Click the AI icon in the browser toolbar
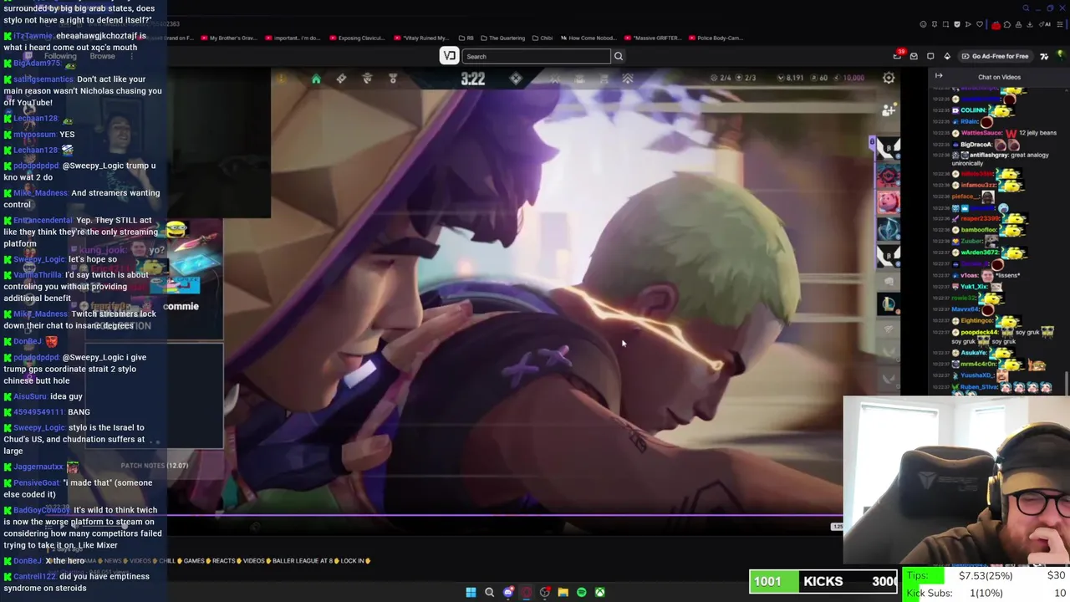Viewport: 1070px width, 602px height. click(x=1045, y=24)
